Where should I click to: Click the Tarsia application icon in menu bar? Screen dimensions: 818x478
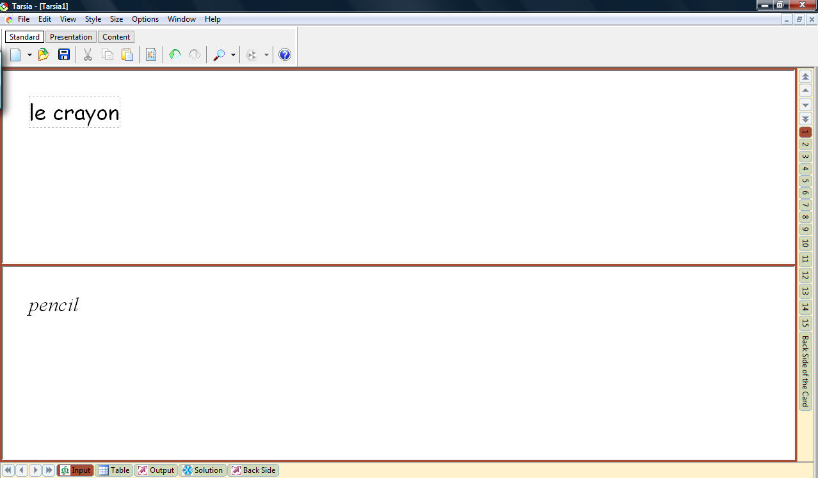point(9,19)
